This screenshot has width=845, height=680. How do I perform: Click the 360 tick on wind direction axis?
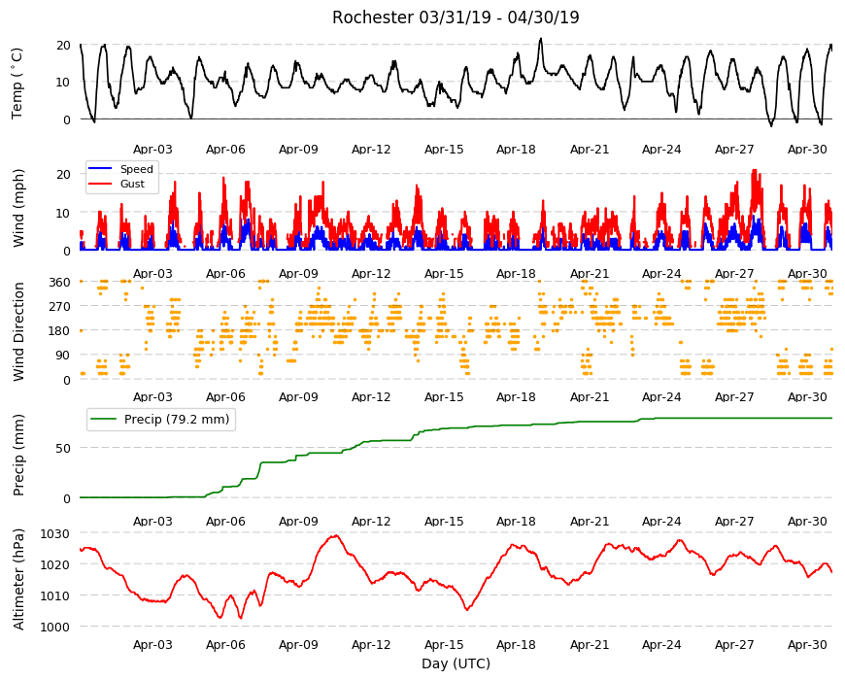(60, 283)
